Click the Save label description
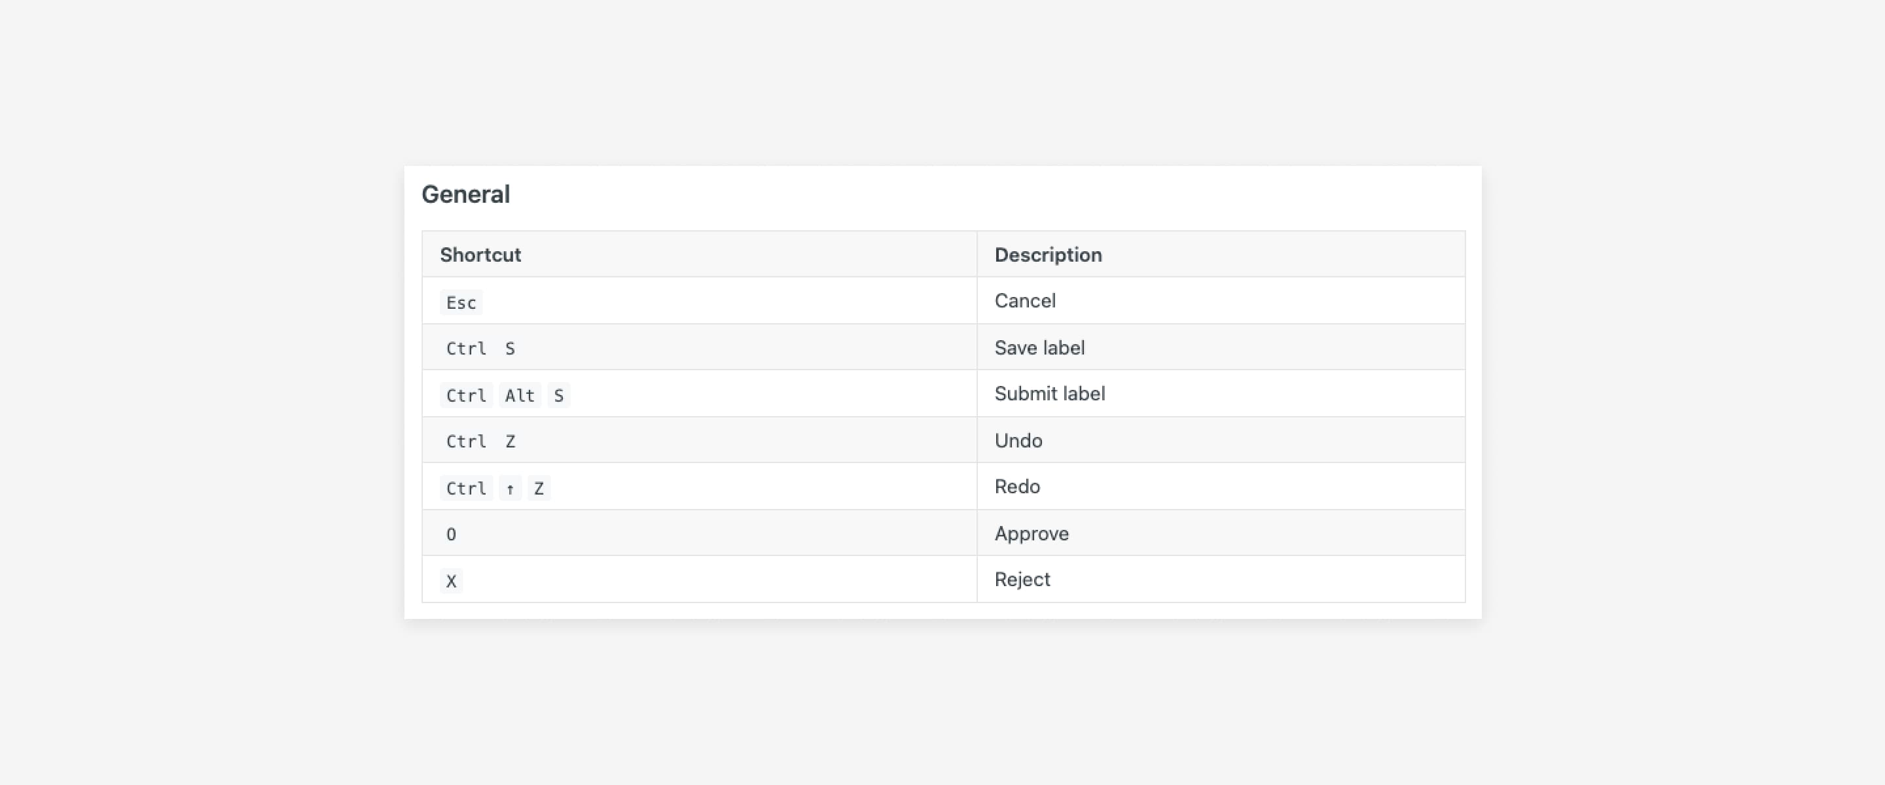The image size is (1885, 785). pos(1039,347)
